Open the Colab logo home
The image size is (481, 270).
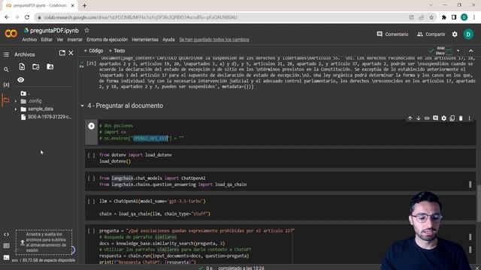click(11, 33)
